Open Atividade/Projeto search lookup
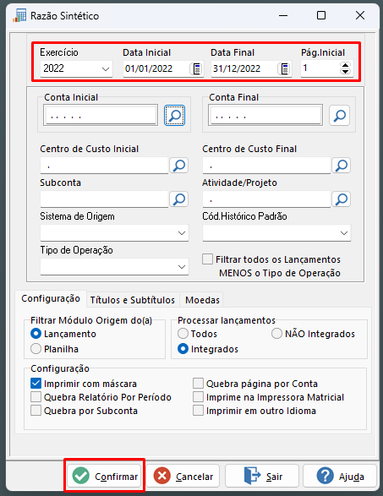 (342, 199)
